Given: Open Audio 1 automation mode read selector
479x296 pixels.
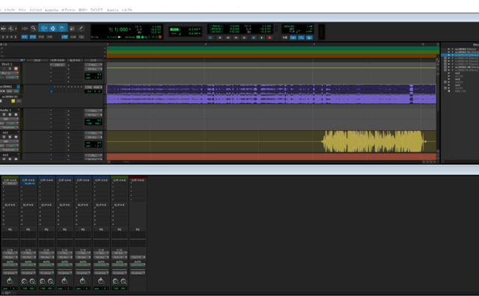Looking at the screenshot, I should [x=13, y=123].
